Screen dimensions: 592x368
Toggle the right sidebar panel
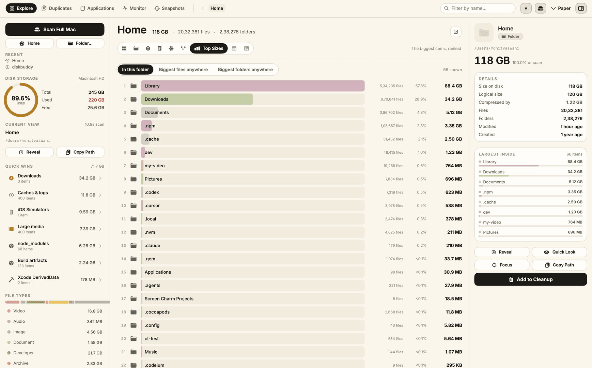coord(581,8)
